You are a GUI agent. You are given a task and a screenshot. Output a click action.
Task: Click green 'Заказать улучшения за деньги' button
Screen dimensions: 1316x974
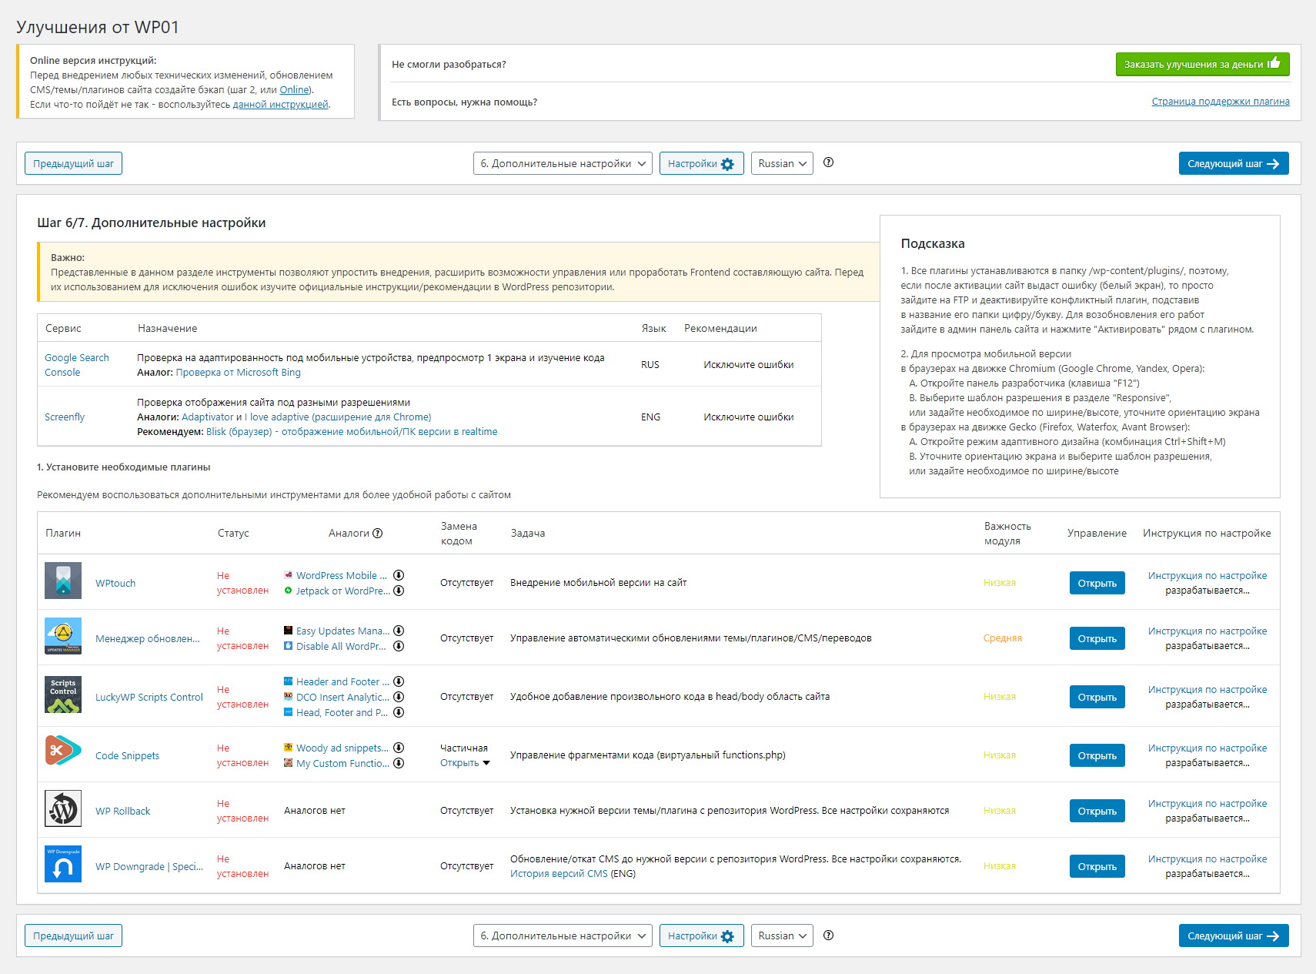[x=1202, y=64]
